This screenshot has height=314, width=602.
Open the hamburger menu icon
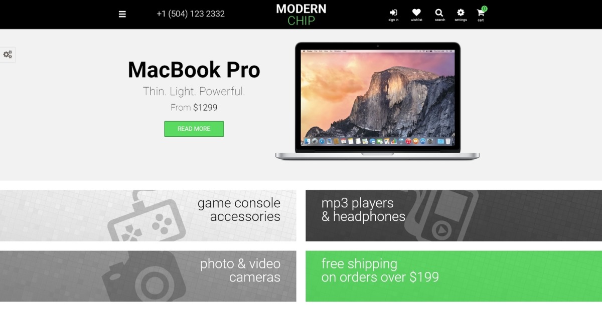(122, 14)
